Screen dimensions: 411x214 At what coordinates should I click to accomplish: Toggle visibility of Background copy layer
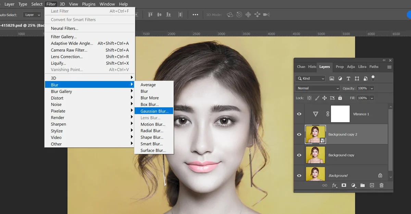[299, 155]
